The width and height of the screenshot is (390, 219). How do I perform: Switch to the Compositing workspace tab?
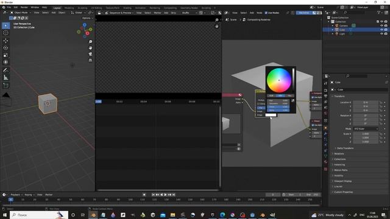pos(170,8)
